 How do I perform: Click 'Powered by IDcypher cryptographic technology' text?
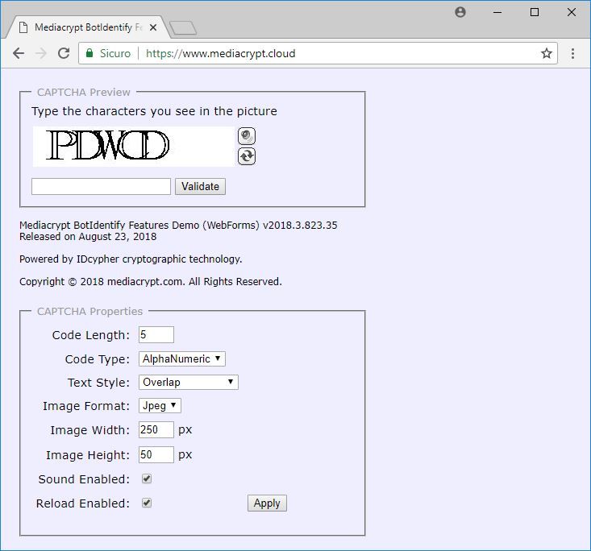[x=131, y=259]
